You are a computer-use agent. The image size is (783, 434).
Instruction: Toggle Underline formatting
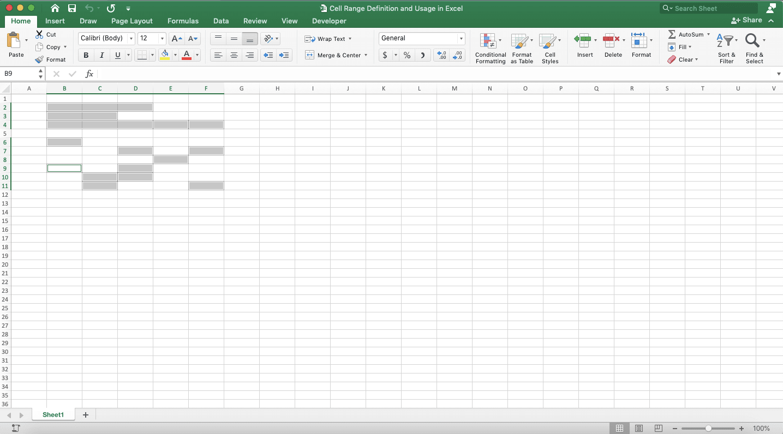117,55
